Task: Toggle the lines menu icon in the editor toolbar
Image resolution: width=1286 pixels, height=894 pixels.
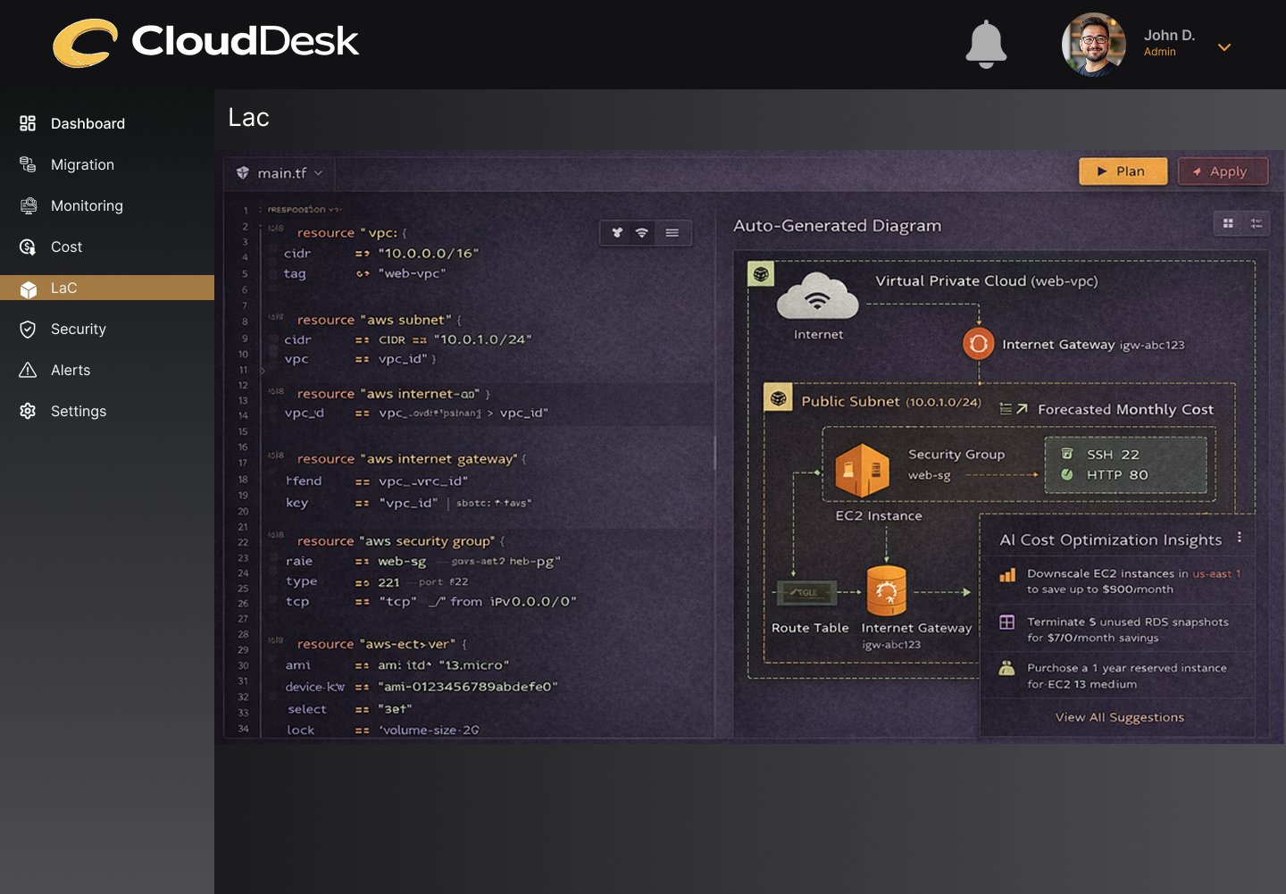Action: pyautogui.click(x=672, y=233)
